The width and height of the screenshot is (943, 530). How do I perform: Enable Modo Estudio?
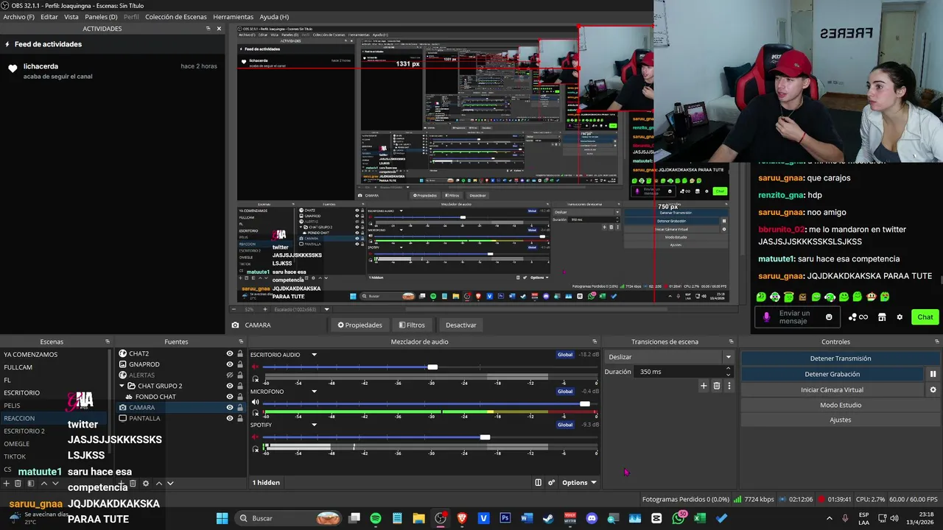[x=841, y=406]
